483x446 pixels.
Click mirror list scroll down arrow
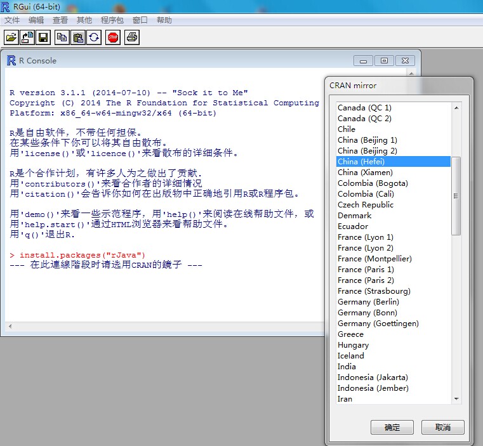click(x=456, y=399)
